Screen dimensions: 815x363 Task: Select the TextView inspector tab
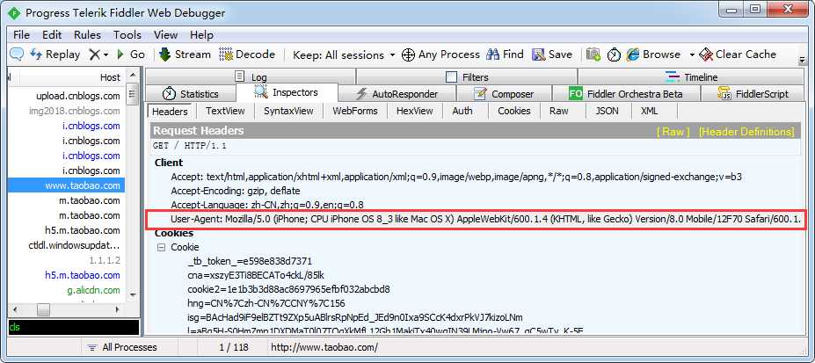225,111
